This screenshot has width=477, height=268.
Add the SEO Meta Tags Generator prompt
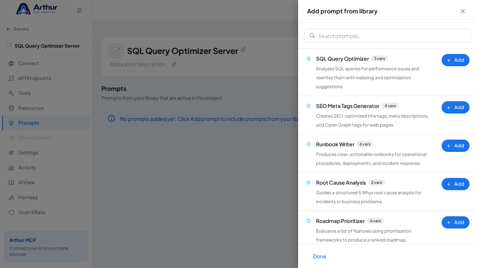coord(455,107)
